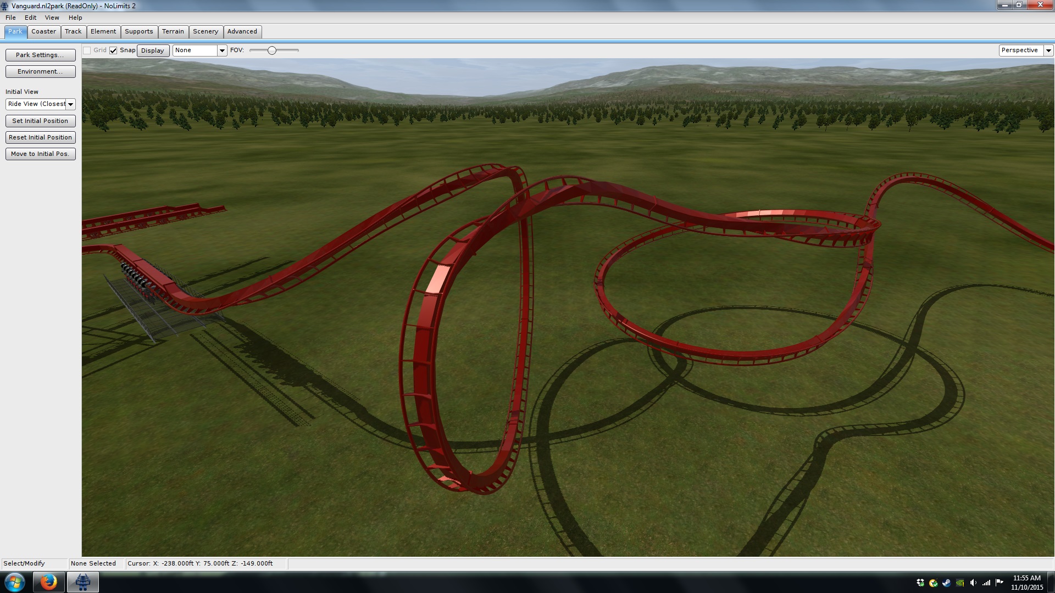Open the NVIDIA tray icon
The image size is (1055, 593).
point(960,583)
